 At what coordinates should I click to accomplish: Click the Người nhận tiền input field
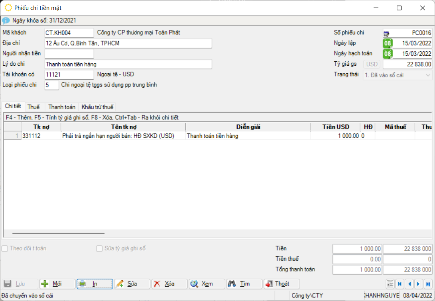[x=69, y=54]
